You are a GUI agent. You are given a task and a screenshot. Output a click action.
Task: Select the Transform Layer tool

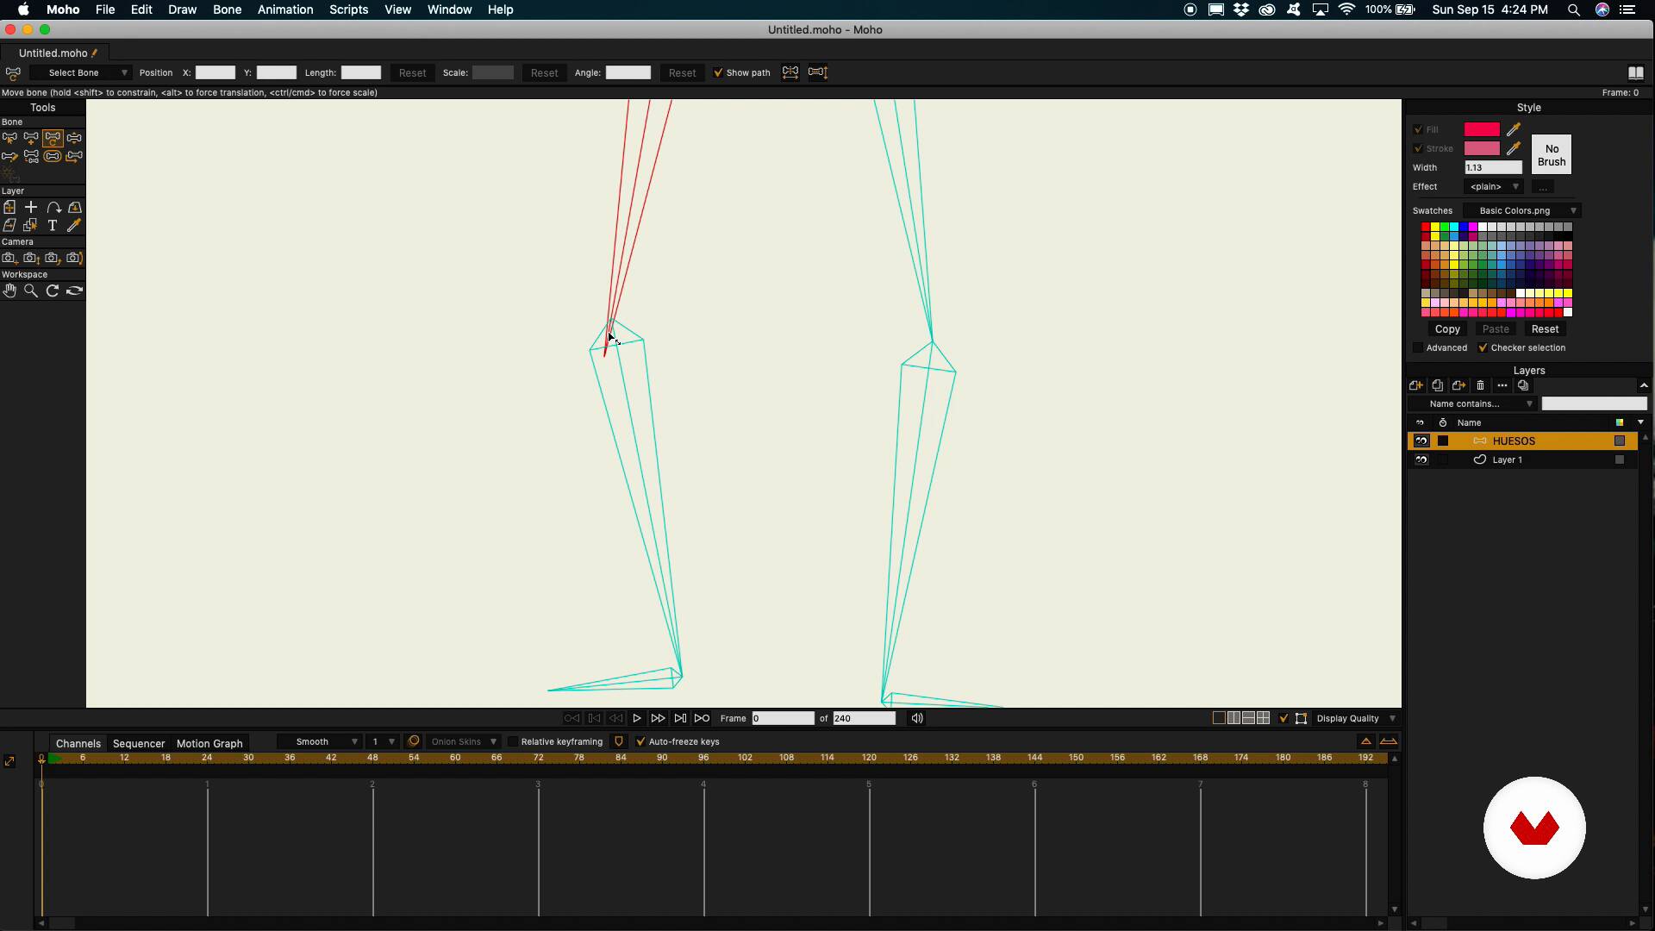(9, 208)
